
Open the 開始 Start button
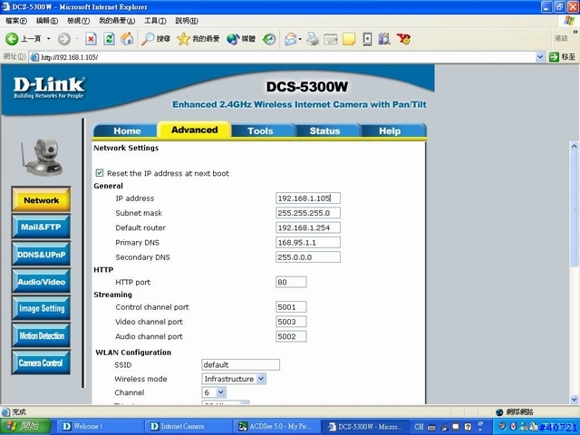coord(25,426)
